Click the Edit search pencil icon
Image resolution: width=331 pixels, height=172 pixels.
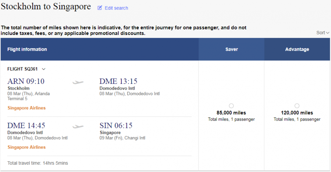point(100,8)
